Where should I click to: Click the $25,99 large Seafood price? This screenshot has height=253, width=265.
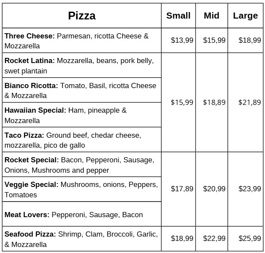pyautogui.click(x=249, y=238)
